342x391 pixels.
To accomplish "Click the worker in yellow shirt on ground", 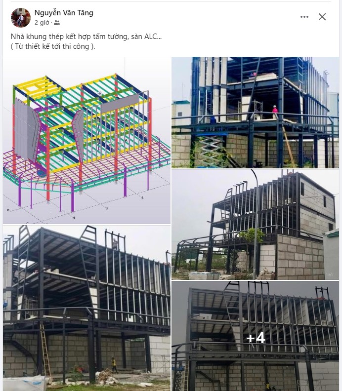I will pyautogui.click(x=114, y=365).
